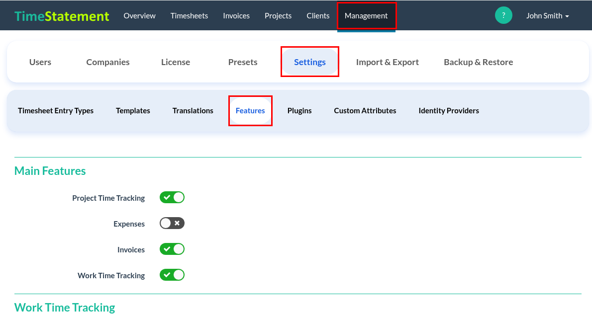
Task: Open the Import & Export tab
Action: coord(388,62)
